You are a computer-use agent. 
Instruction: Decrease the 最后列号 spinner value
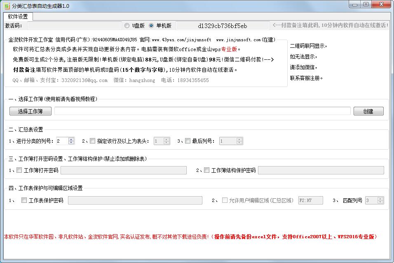point(239,143)
